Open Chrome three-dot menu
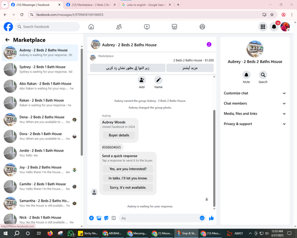 tap(292, 14)
